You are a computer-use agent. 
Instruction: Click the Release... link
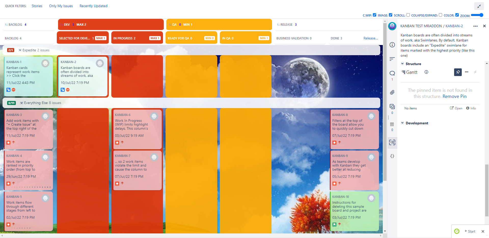coord(371,38)
